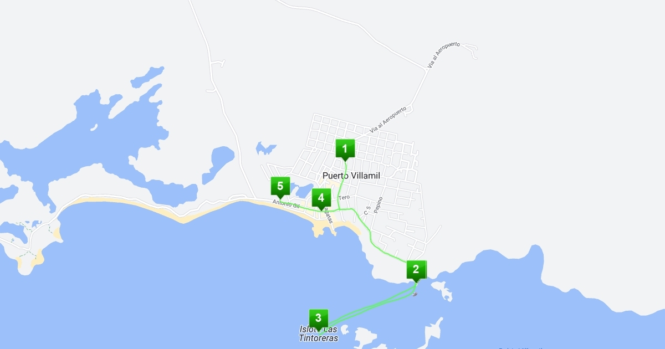Select green waypoint marker number 4
Image resolution: width=665 pixels, height=349 pixels.
coord(321,199)
